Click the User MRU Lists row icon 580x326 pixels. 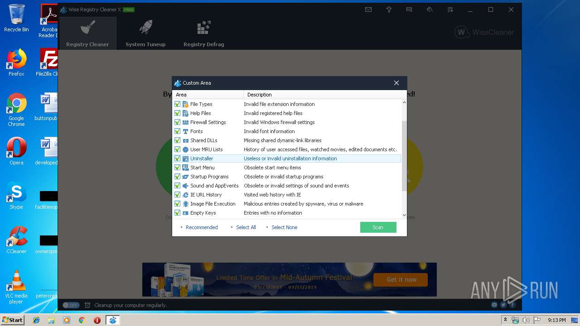[x=185, y=149]
